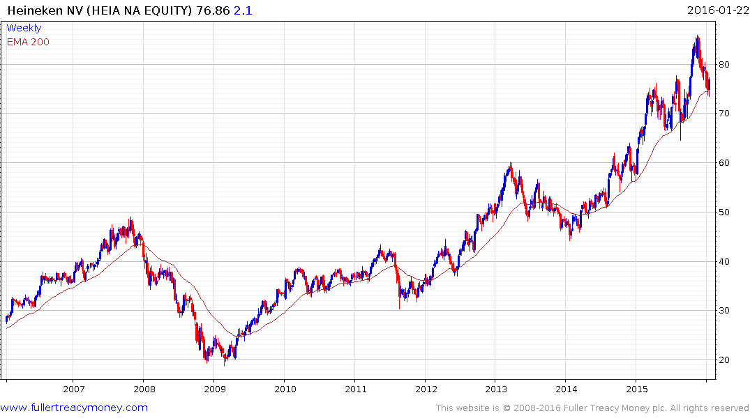Click the 40 price axis label
Image resolution: width=750 pixels, height=418 pixels.
pyautogui.click(x=724, y=261)
